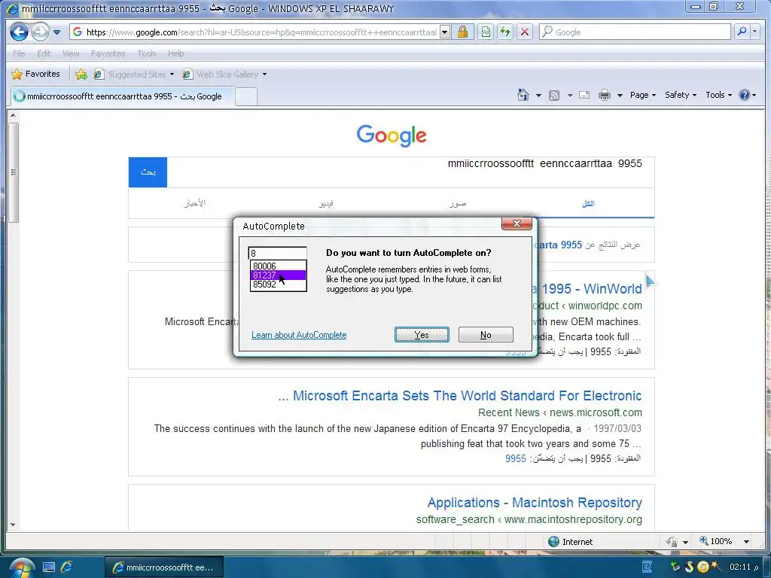The width and height of the screenshot is (771, 578).
Task: Expand the address bar URL history dropdown
Action: (x=444, y=32)
